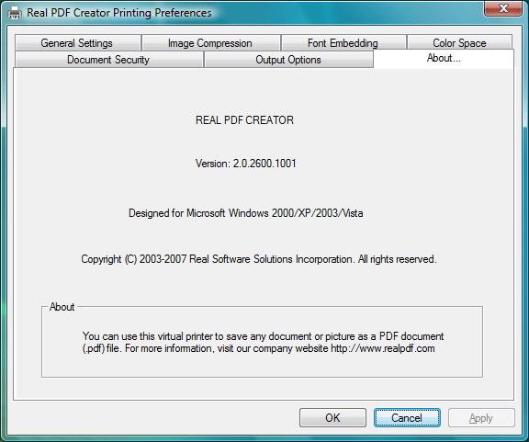Confirm with the OK button
Viewport: 529px width, 442px height.
pyautogui.click(x=332, y=418)
